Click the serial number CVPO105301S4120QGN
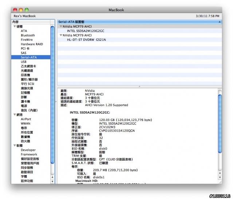 click(117, 131)
